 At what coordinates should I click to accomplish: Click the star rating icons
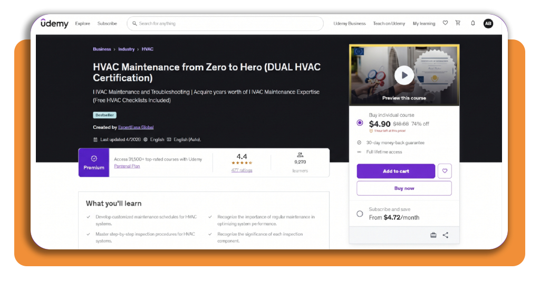[242, 163]
